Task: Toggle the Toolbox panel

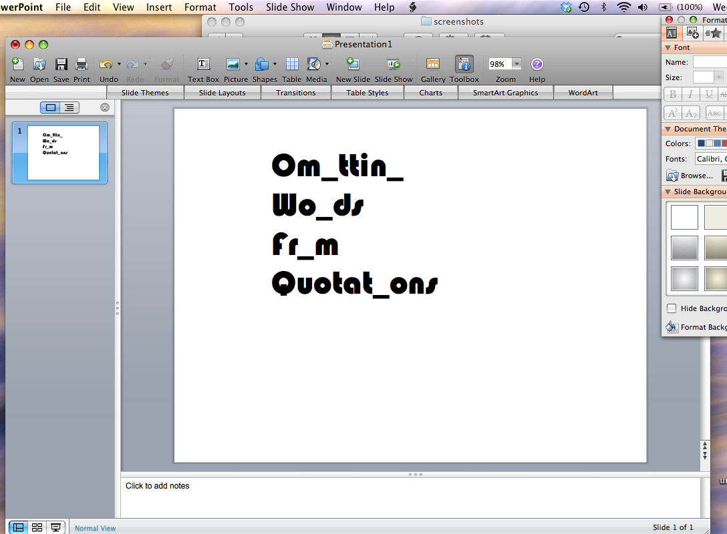Action: (464, 65)
